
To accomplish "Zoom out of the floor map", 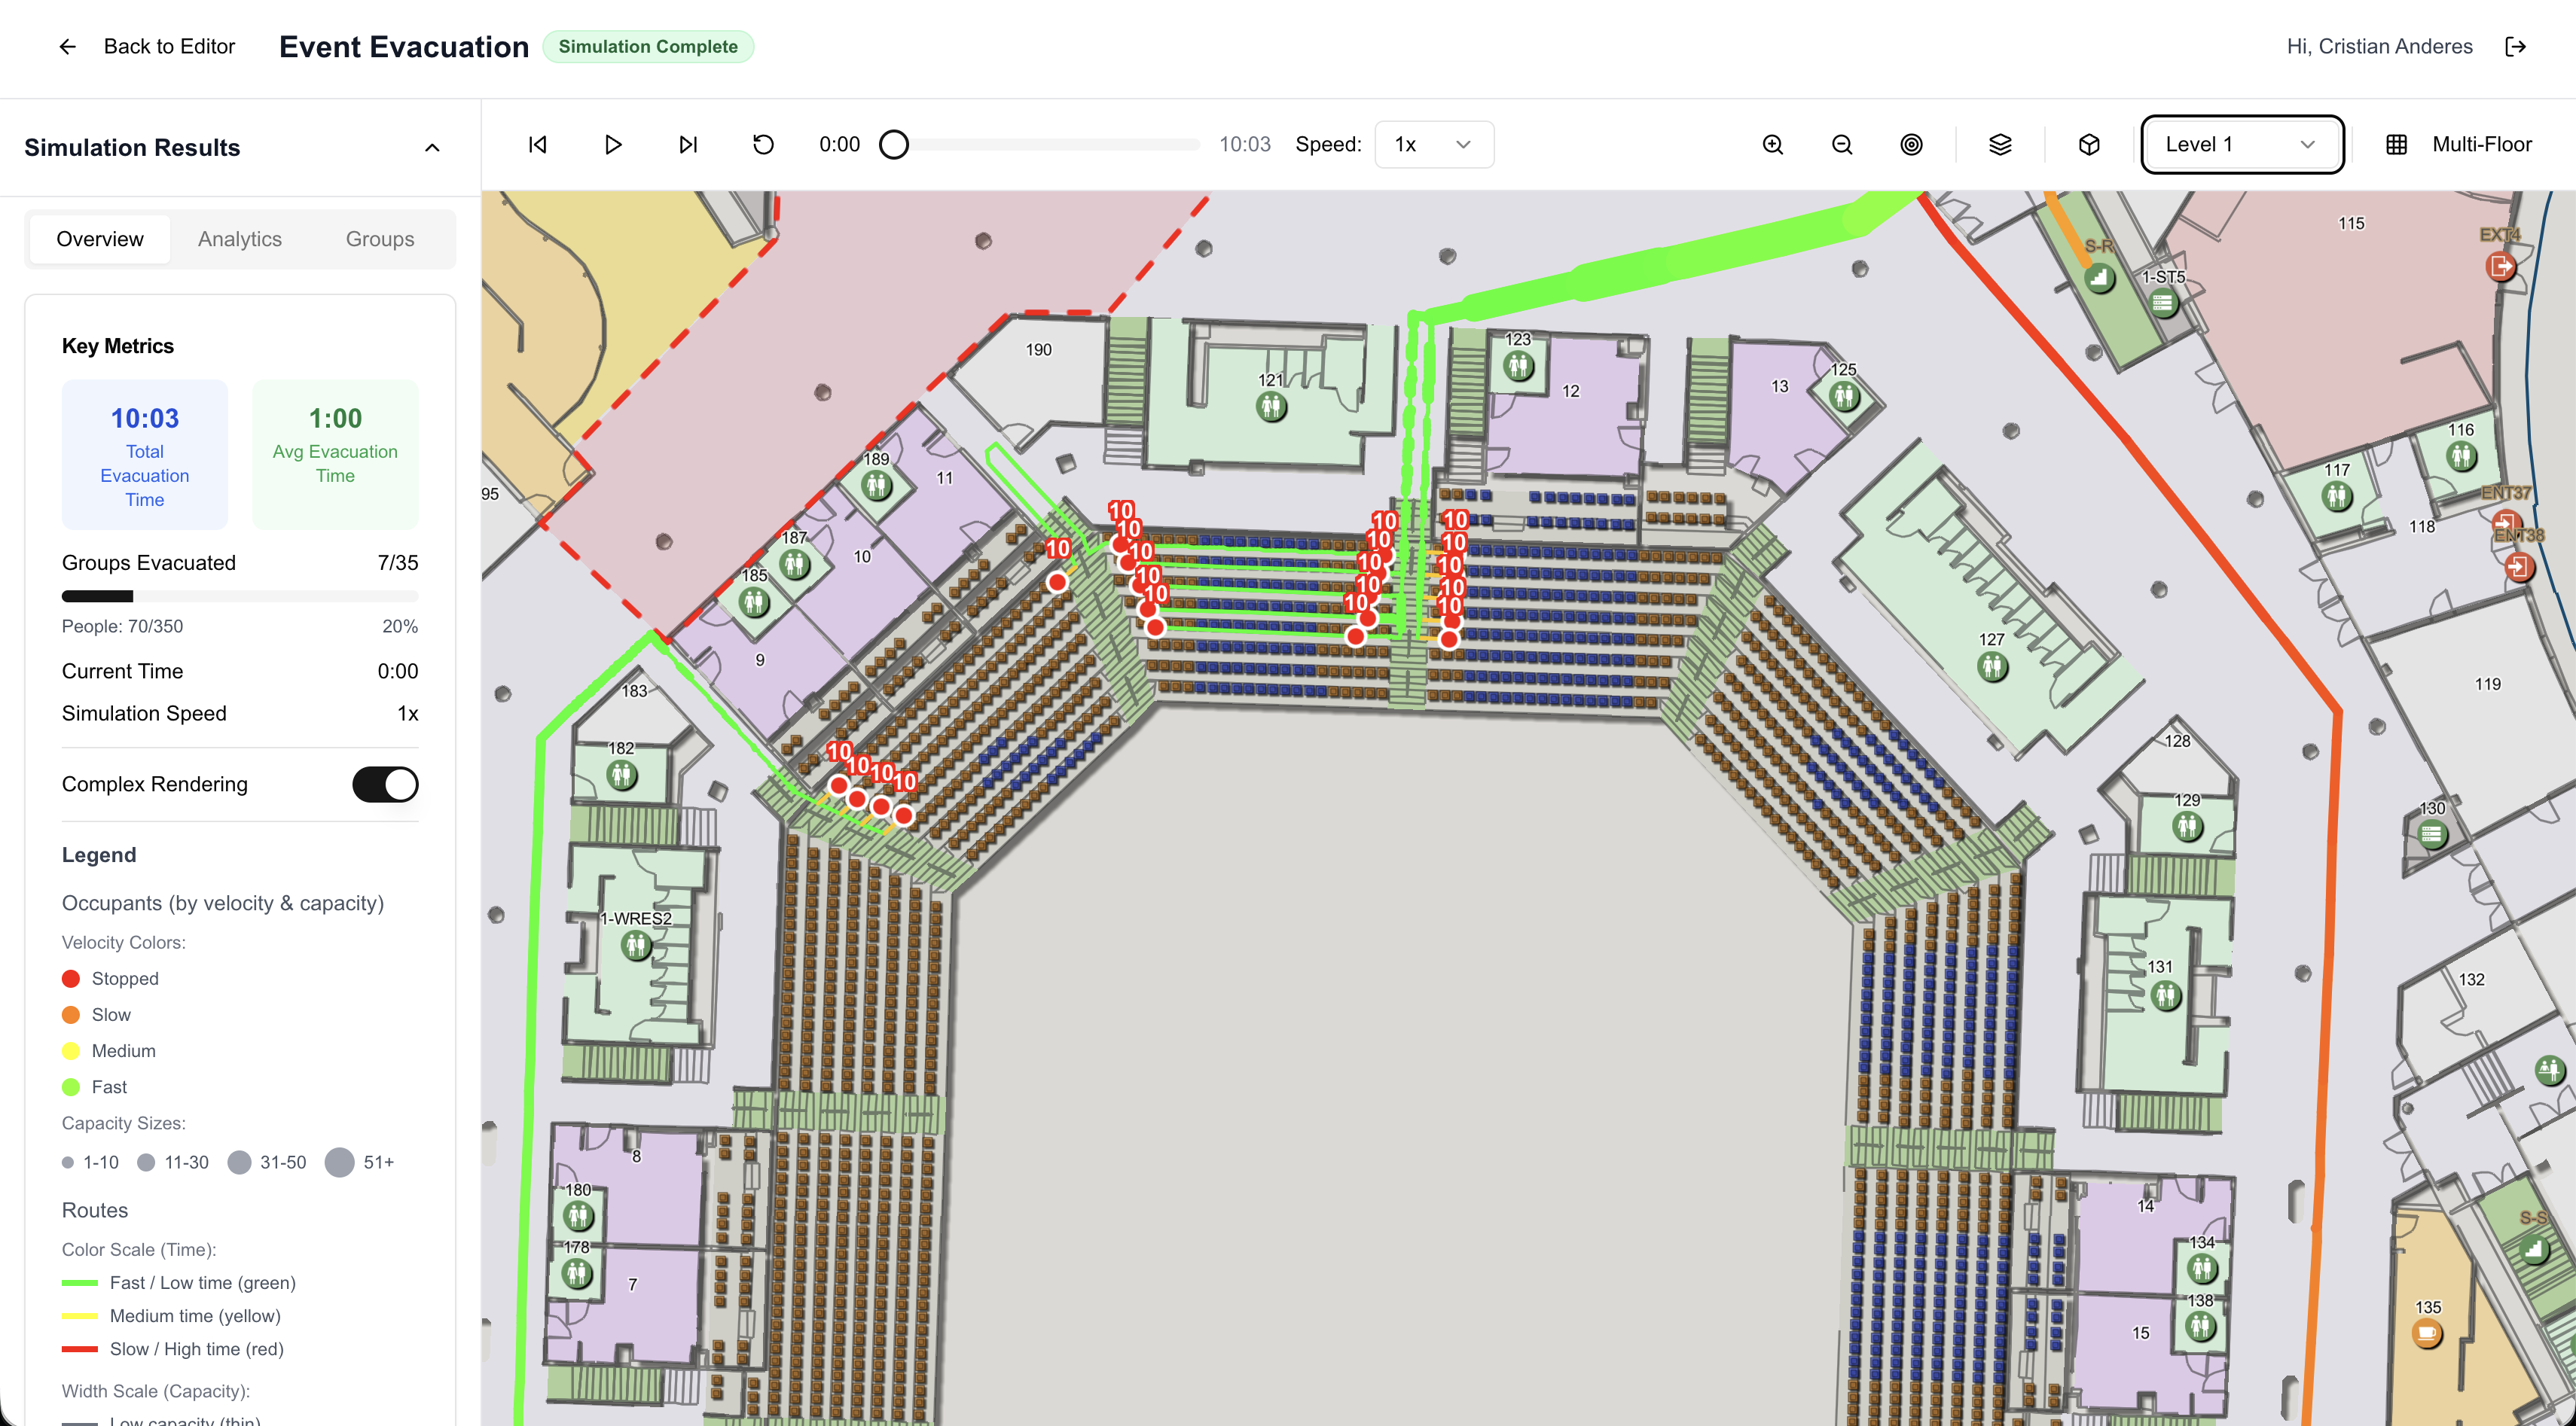I will (1841, 144).
